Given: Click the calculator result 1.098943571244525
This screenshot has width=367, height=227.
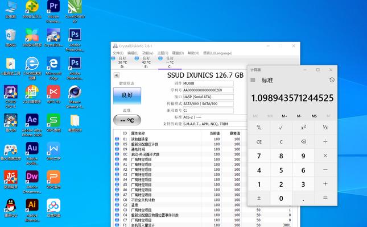Looking at the screenshot, I should 292,98.
